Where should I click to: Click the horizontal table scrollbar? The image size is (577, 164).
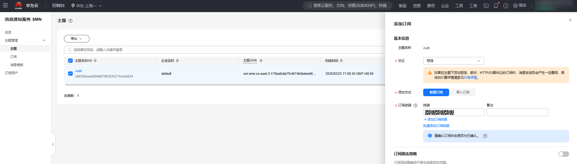(x=225, y=85)
